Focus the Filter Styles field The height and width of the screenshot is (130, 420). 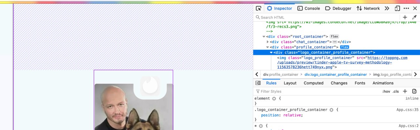pyautogui.click(x=317, y=91)
